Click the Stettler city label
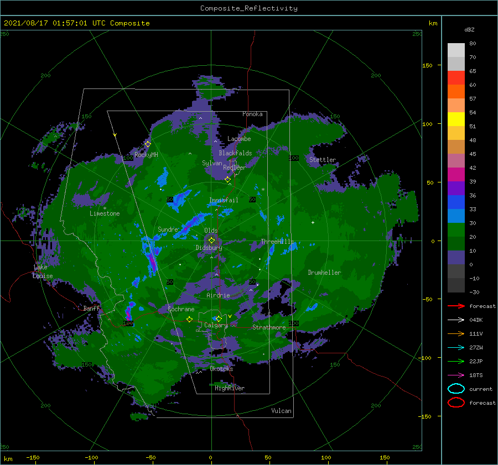 (x=323, y=160)
